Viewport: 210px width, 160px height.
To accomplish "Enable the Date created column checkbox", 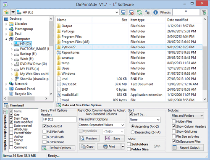I will pyautogui.click(x=11, y=126).
